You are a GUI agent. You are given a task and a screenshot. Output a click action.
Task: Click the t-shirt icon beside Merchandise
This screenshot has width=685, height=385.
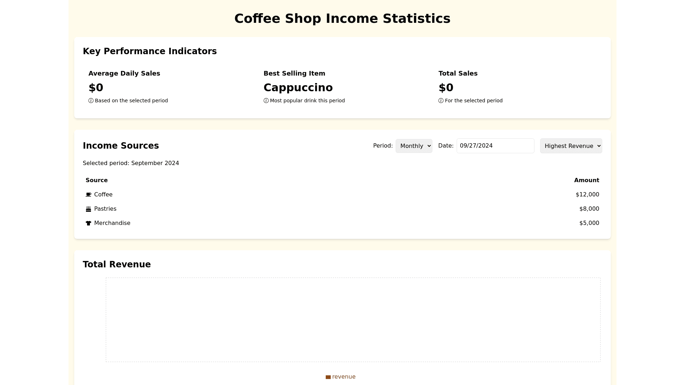point(88,223)
